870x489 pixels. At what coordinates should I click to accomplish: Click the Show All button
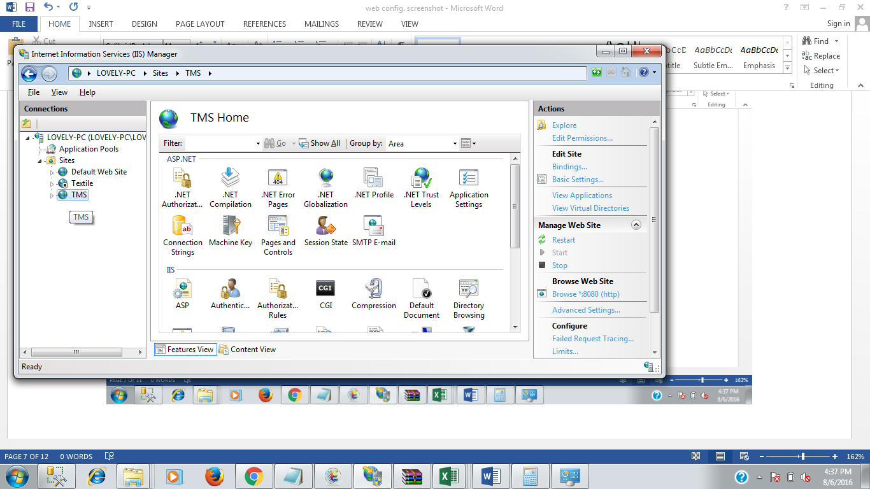click(x=319, y=143)
